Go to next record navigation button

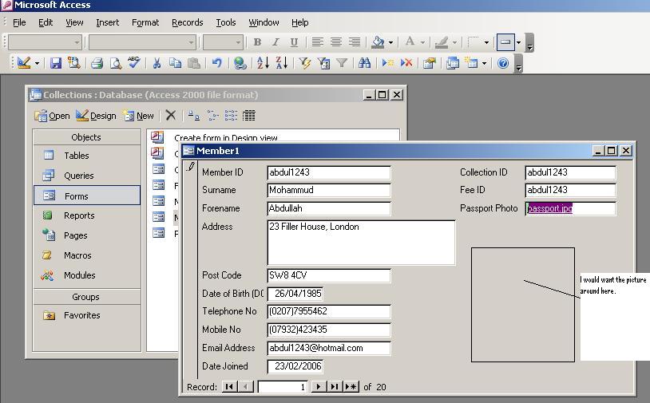[318, 386]
